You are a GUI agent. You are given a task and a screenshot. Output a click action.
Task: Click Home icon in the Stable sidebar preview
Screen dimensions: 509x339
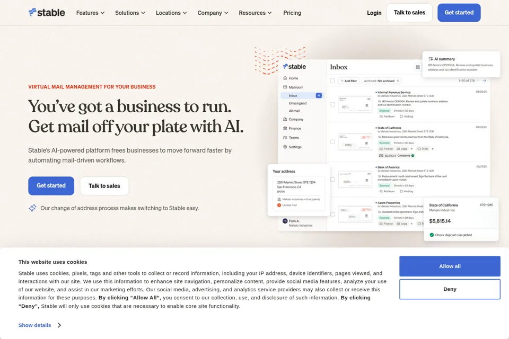point(285,78)
